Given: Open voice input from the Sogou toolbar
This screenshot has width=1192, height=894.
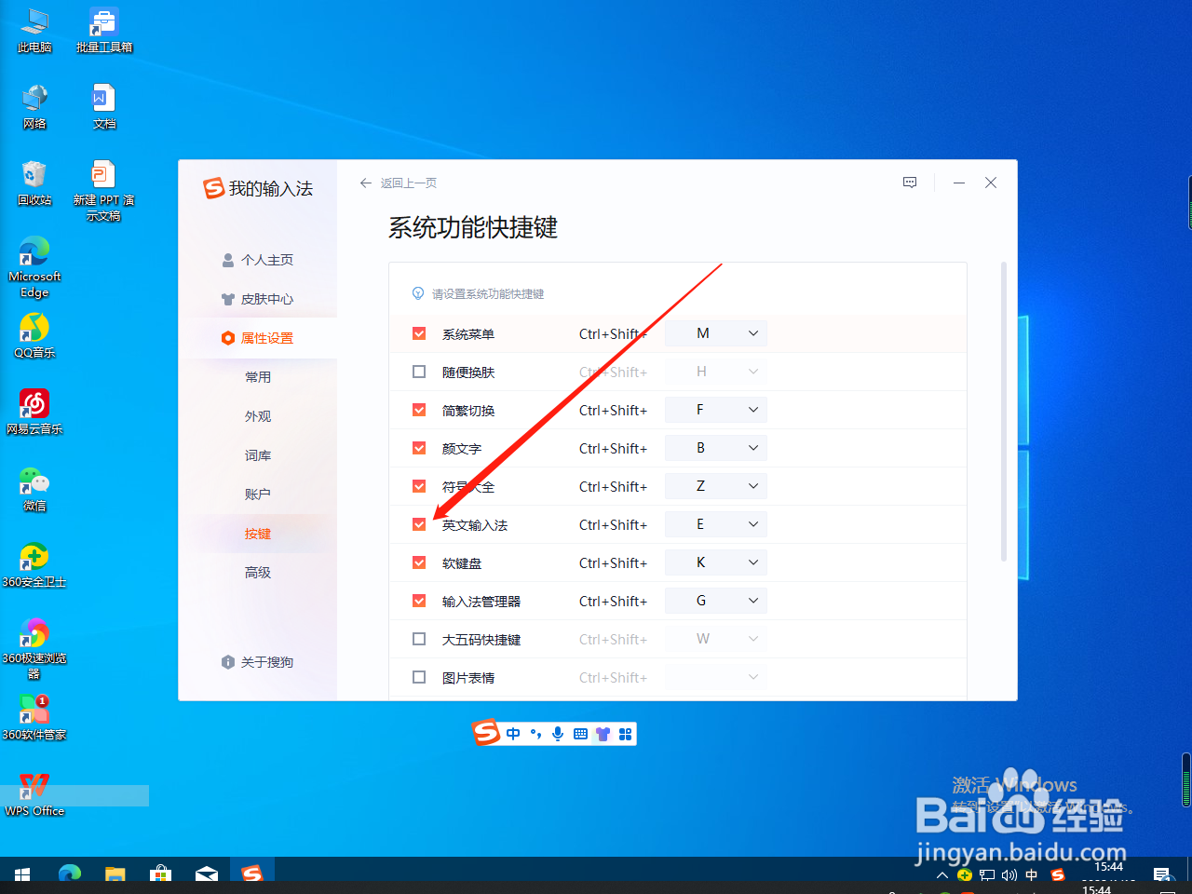Looking at the screenshot, I should [558, 734].
